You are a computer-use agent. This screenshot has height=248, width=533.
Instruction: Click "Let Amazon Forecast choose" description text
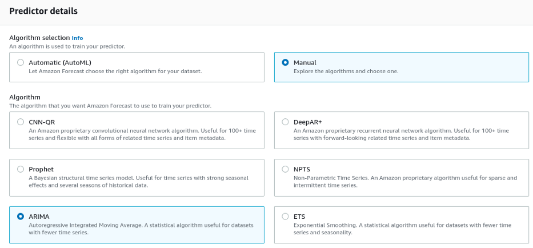pos(115,71)
